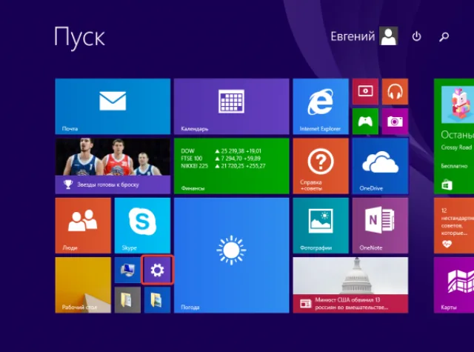Open the orange Music headphones tile
Image resolution: width=474 pixels, height=352 pixels.
pos(395,91)
